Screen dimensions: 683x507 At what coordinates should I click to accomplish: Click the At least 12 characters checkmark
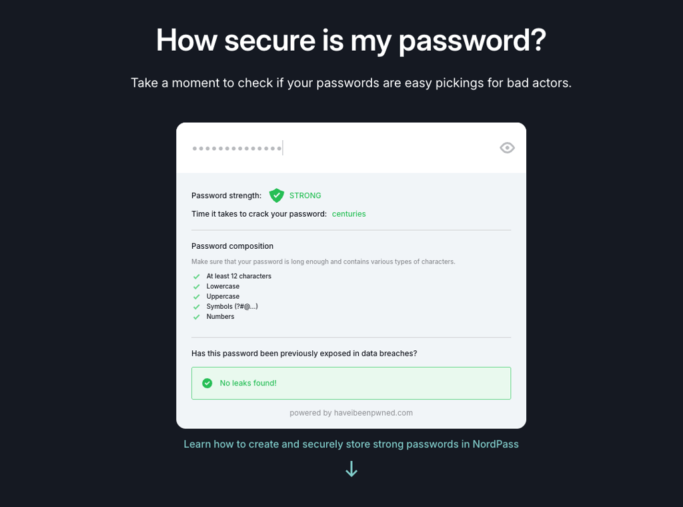[197, 277]
